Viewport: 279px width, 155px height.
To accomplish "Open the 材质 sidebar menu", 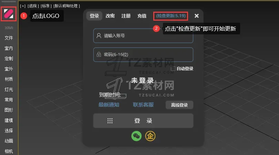I will coord(9,79).
